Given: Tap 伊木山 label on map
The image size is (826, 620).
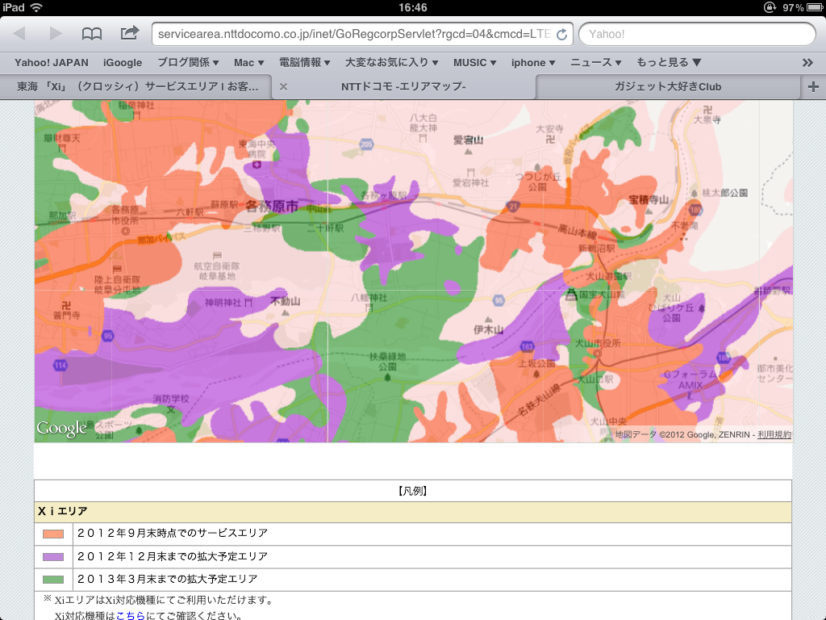Looking at the screenshot, I should point(488,330).
